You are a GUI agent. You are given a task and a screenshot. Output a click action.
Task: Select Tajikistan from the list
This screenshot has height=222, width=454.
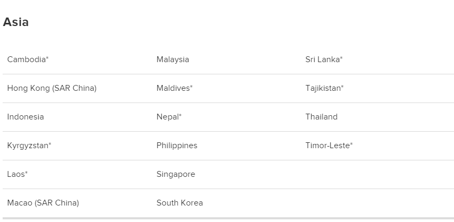point(325,88)
